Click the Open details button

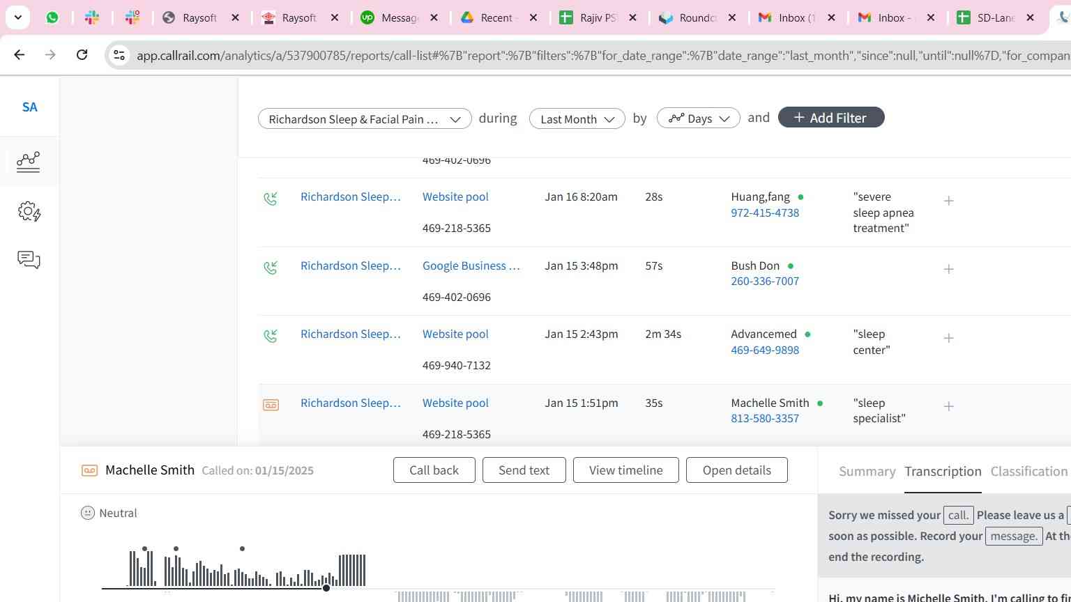click(736, 470)
